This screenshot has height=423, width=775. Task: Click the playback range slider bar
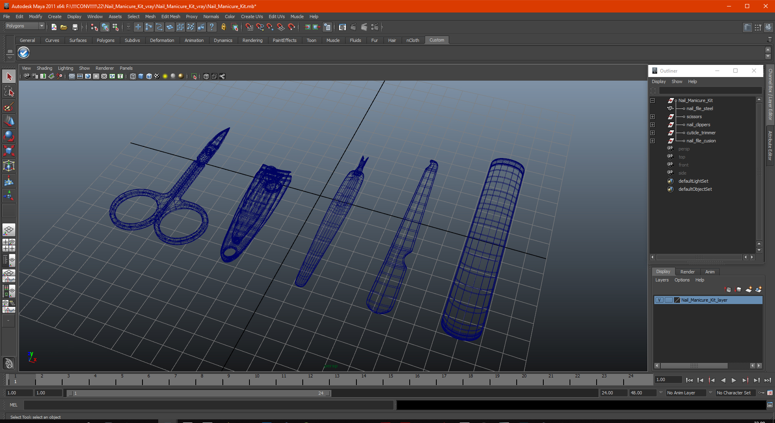click(x=199, y=393)
